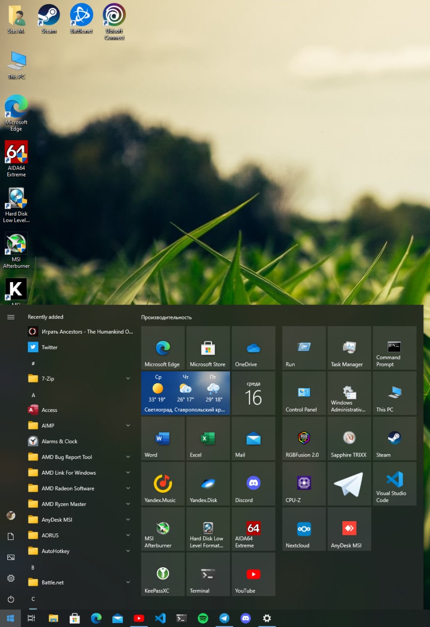Screen dimensions: 430x627
Task: Expand the AnyDesk MSI folder chevron
Action: point(128,520)
